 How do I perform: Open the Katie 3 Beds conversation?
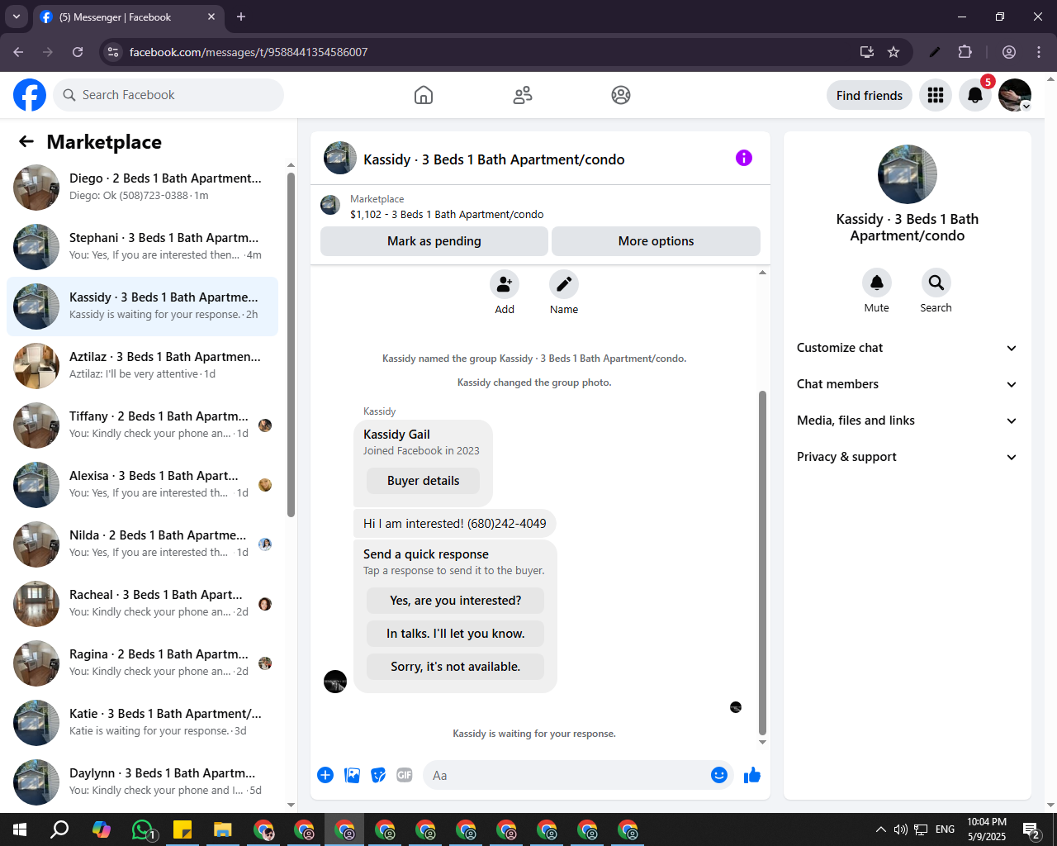pyautogui.click(x=142, y=723)
